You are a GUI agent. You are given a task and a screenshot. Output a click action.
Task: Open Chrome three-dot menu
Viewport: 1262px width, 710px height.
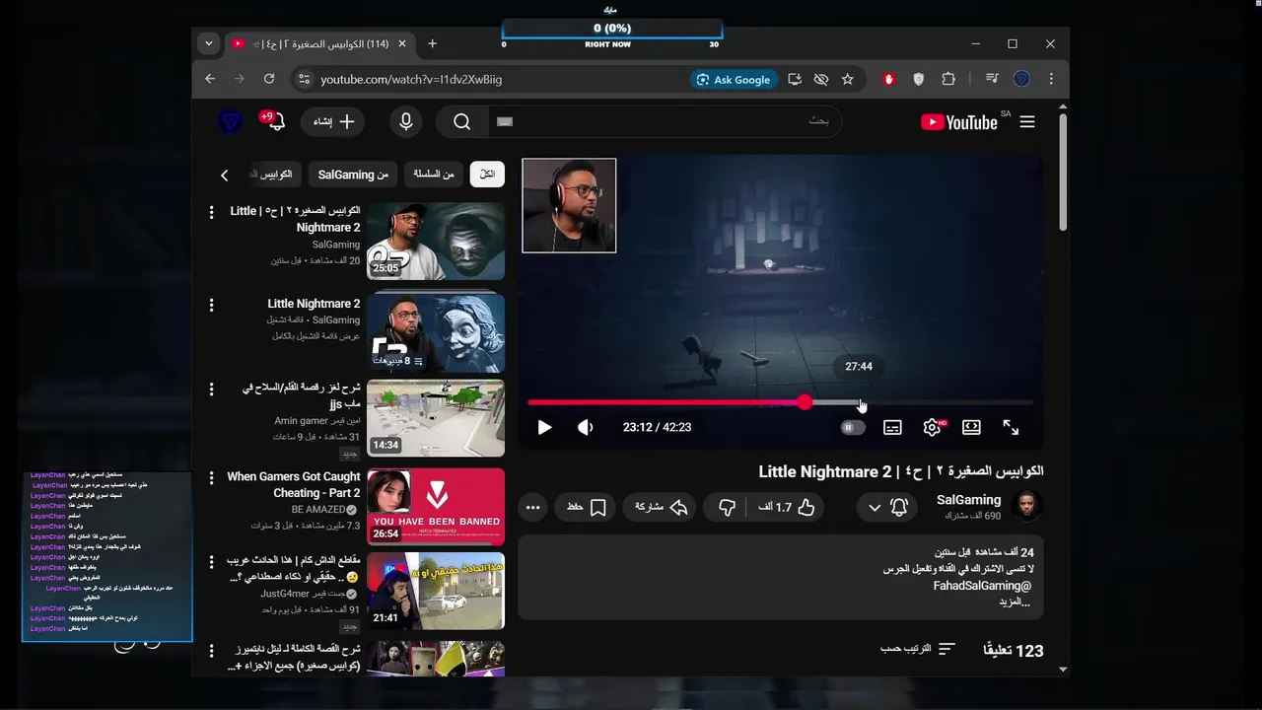tap(1051, 79)
